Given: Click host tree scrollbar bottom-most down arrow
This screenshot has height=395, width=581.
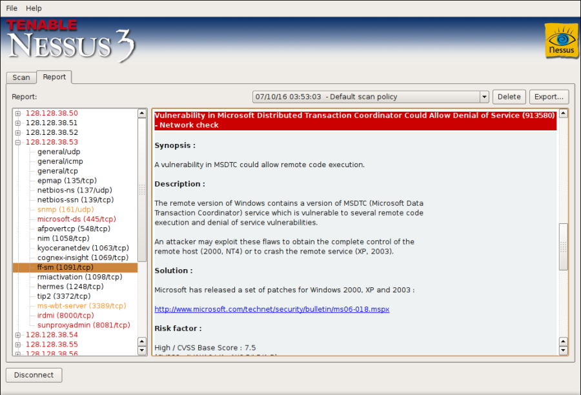Looking at the screenshot, I should coord(142,350).
